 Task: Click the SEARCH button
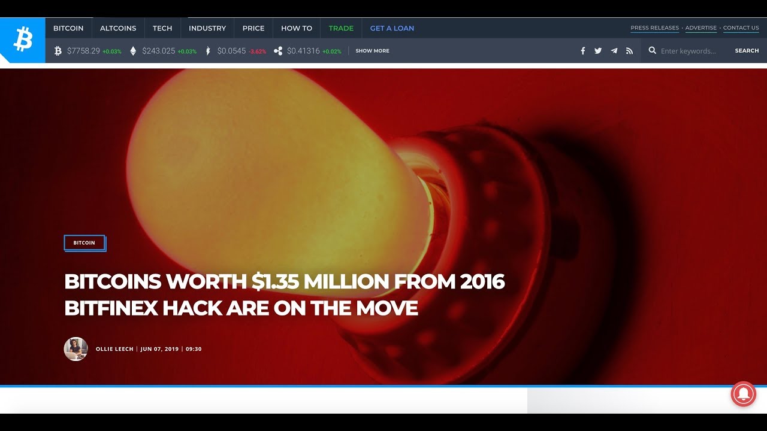[x=747, y=51]
